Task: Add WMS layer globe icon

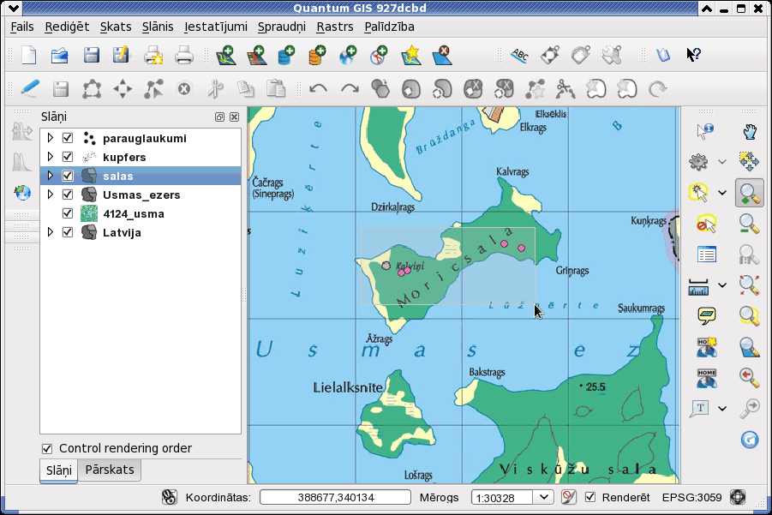Action: 348,55
